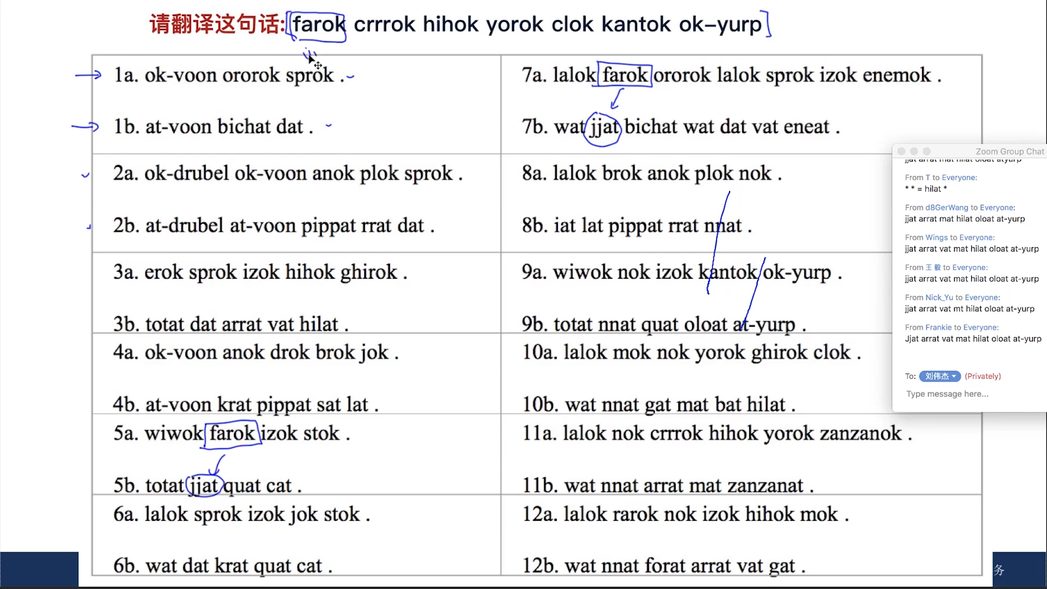
Task: Click sentence '10b. wat nnat gat mat bat hilat'
Action: pos(658,405)
